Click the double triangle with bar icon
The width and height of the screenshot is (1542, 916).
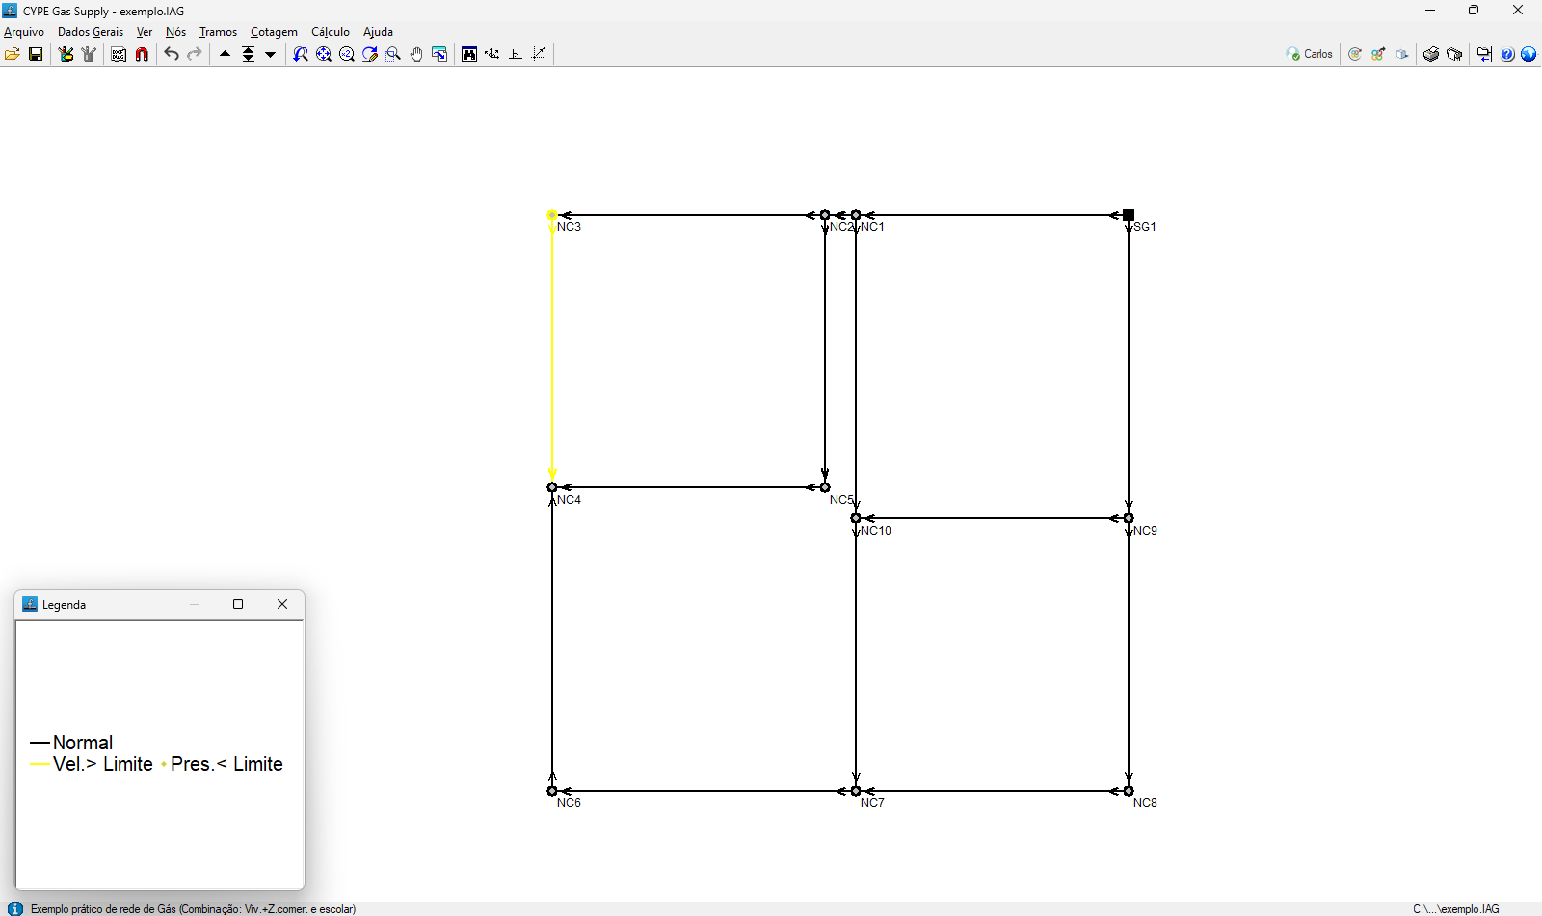click(x=248, y=54)
